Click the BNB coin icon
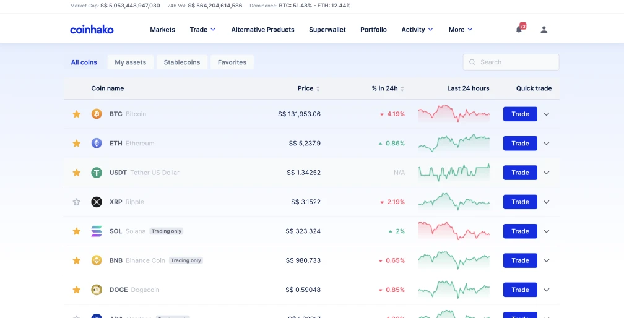 coord(97,260)
